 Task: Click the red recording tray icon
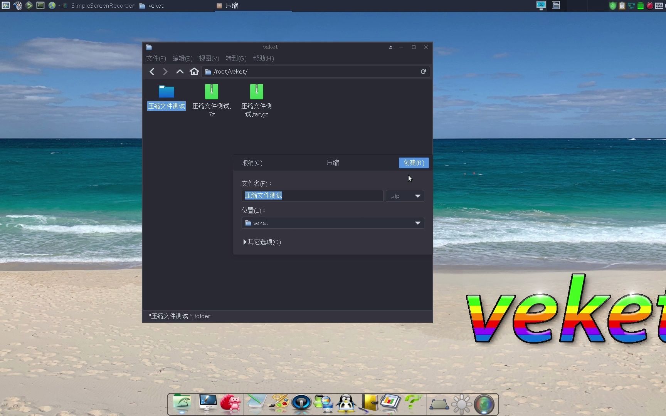pos(650,6)
